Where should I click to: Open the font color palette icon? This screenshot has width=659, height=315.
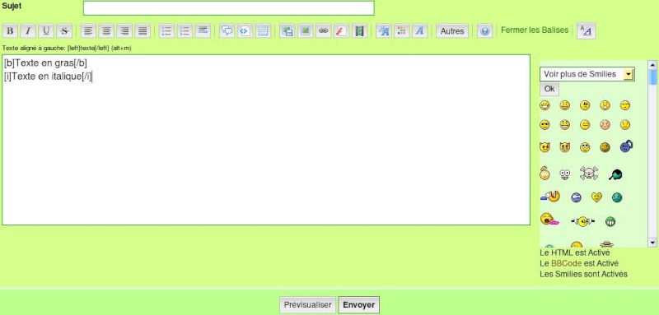(x=402, y=31)
